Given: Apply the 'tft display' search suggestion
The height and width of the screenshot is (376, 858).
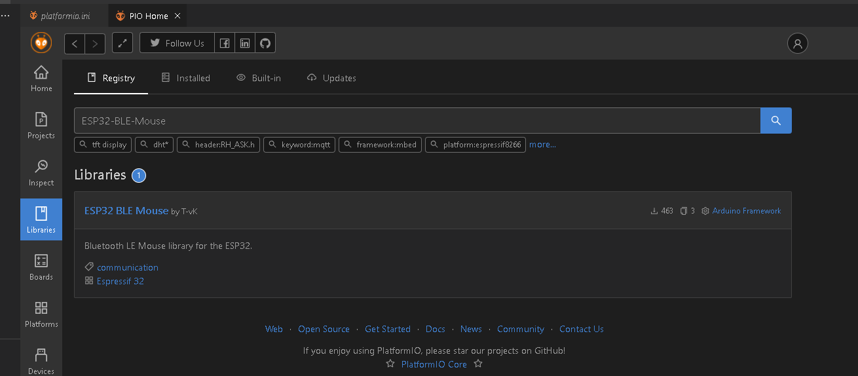Looking at the screenshot, I should pyautogui.click(x=103, y=145).
